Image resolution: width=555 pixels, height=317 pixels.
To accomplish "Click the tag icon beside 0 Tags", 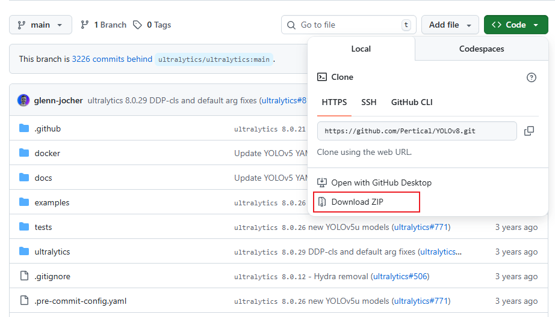I will point(137,25).
